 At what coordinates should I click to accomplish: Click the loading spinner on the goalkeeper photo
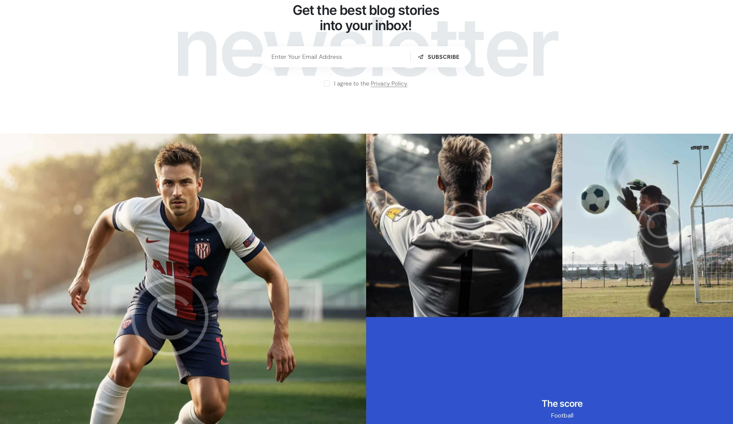point(660,225)
